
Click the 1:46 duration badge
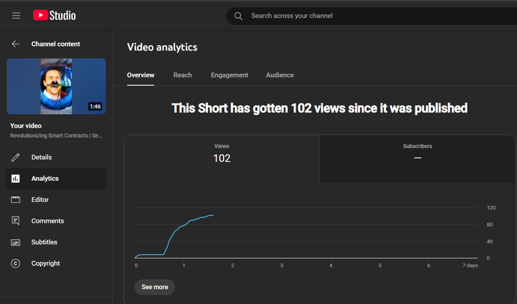[x=96, y=106]
